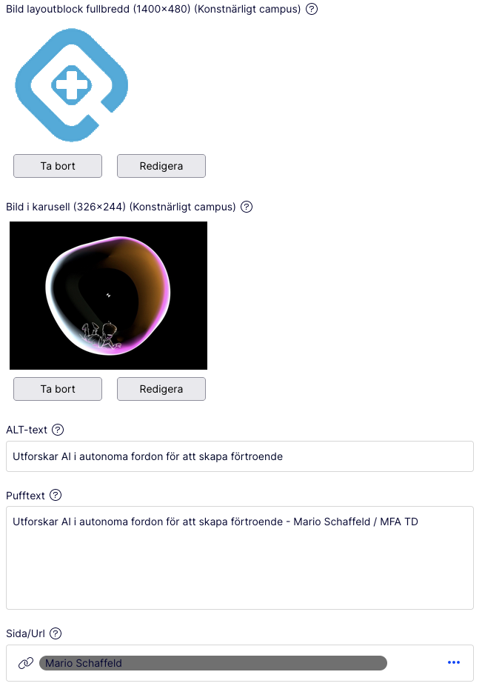
Task: Select the bubble carousel image
Action: [x=108, y=296]
